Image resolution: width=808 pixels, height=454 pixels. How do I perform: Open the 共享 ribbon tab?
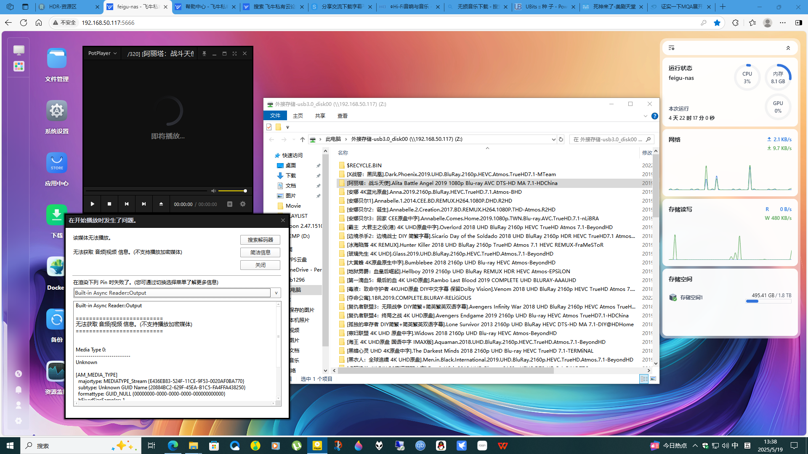pos(320,116)
